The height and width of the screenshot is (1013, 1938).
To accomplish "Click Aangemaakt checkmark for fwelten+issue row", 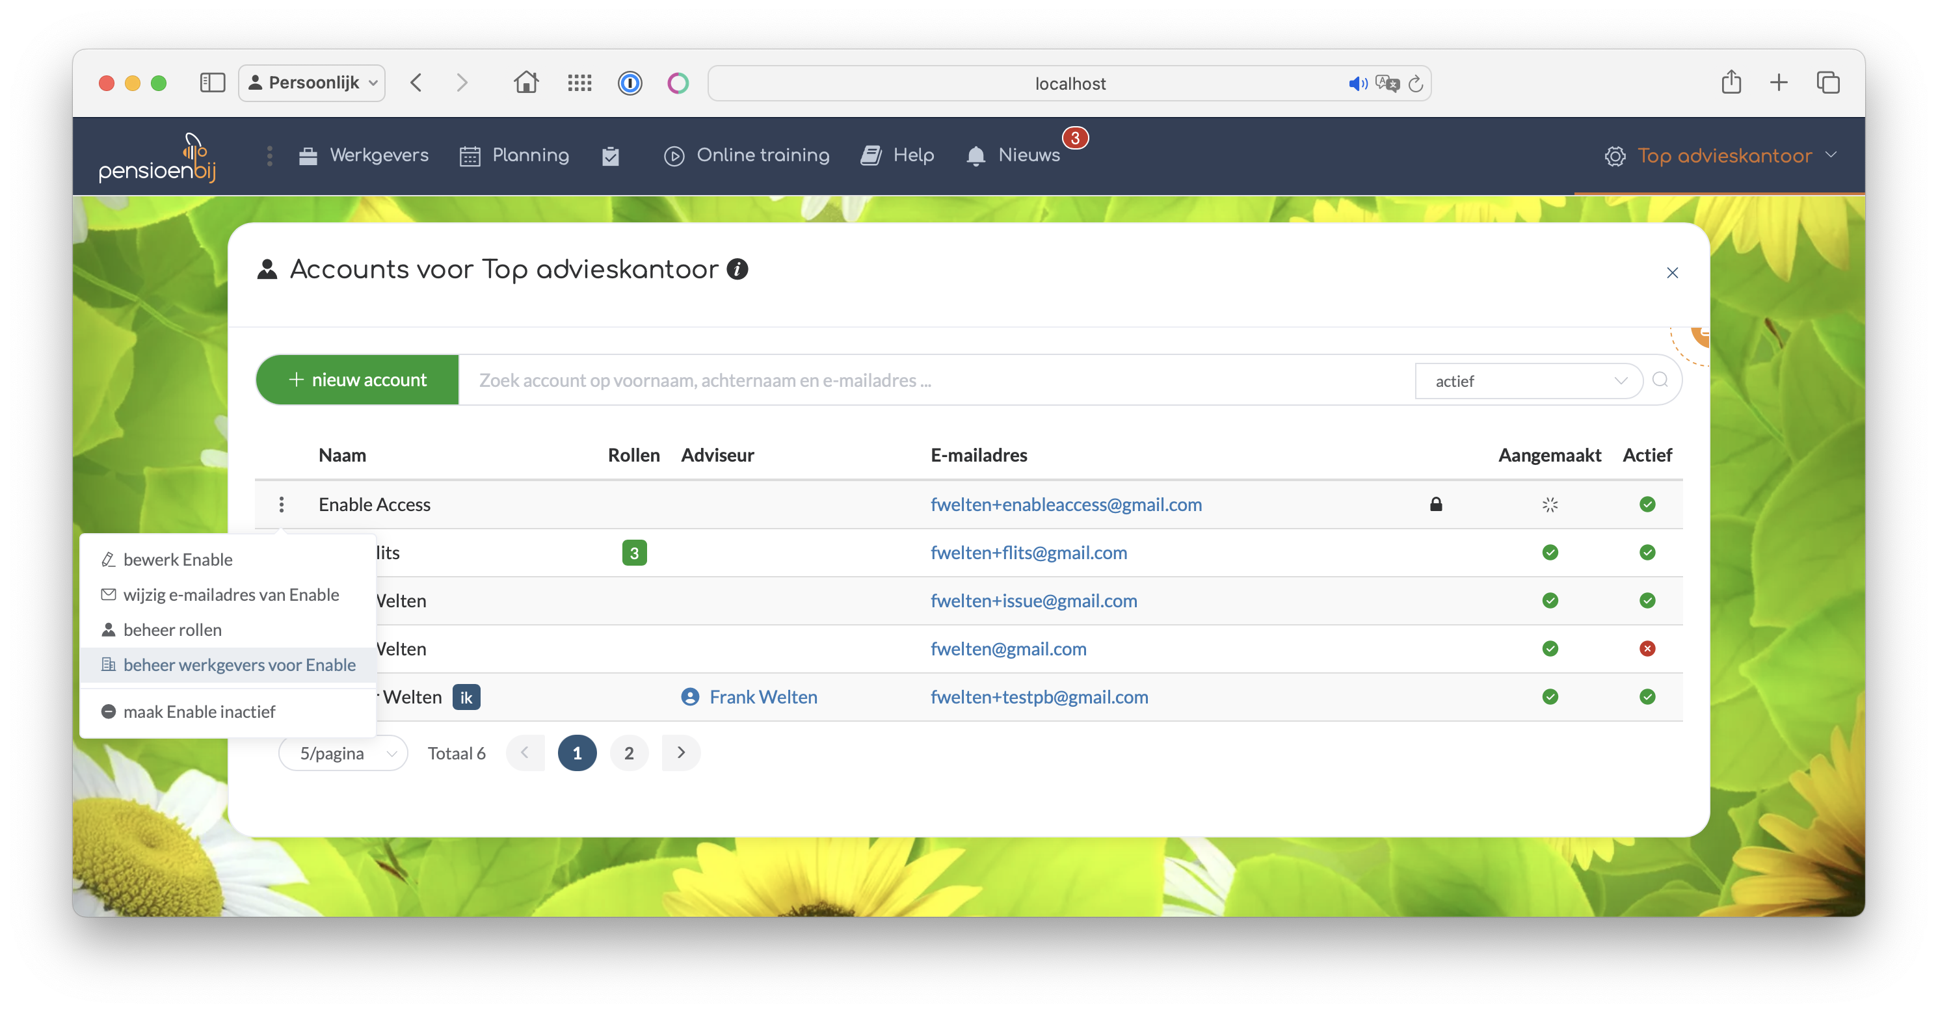I will [x=1550, y=600].
